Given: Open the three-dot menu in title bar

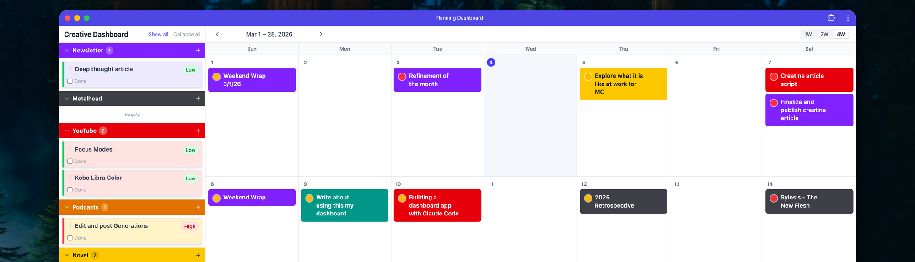Looking at the screenshot, I should [x=848, y=18].
